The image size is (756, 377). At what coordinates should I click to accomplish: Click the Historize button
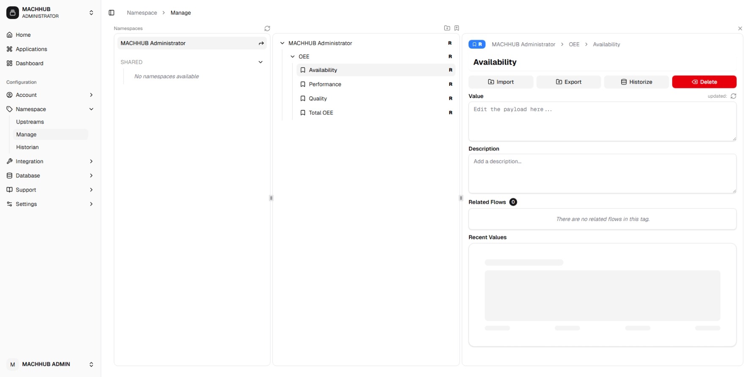(636, 82)
